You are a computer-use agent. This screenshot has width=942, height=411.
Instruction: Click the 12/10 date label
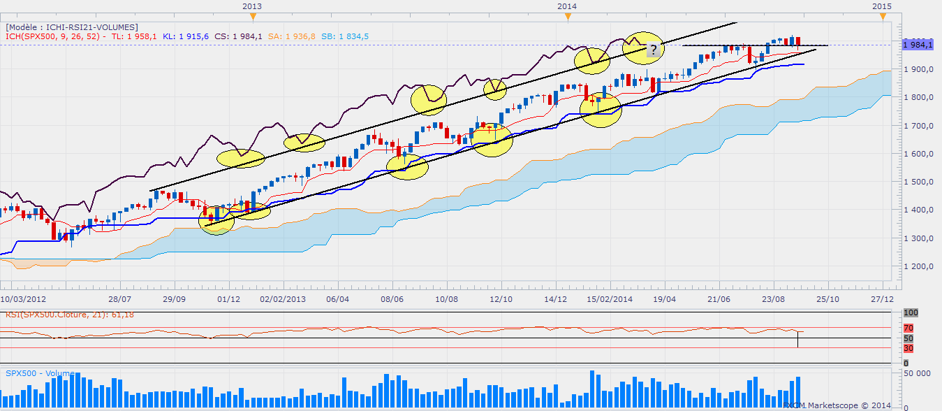coord(501,298)
